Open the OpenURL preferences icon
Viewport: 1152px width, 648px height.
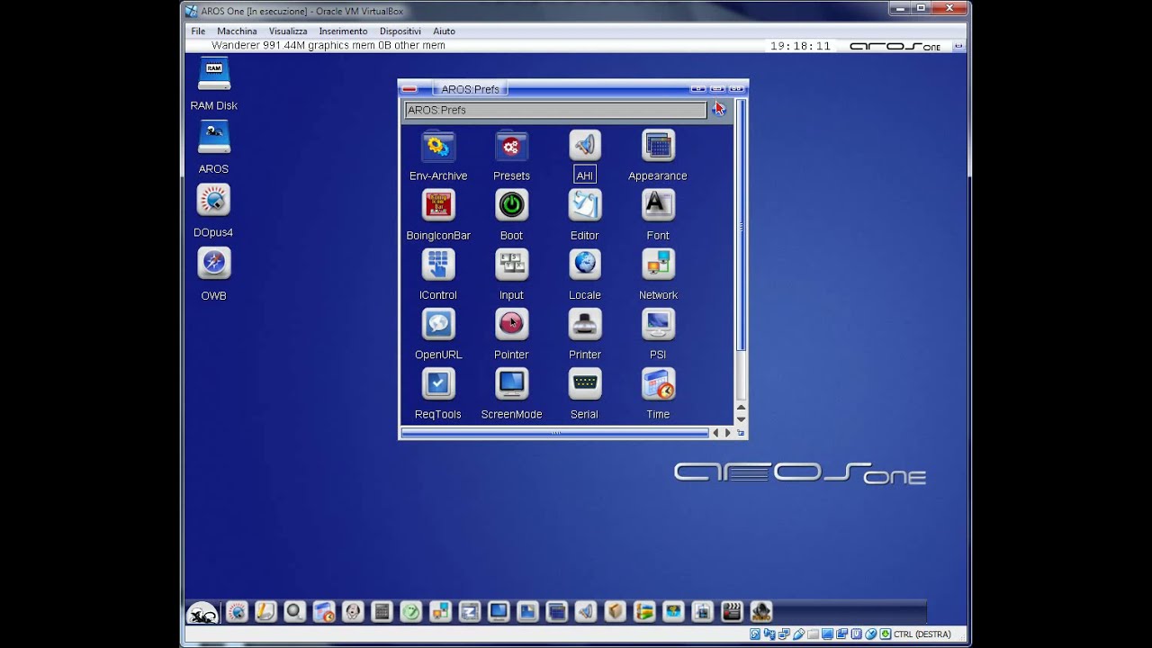438,324
